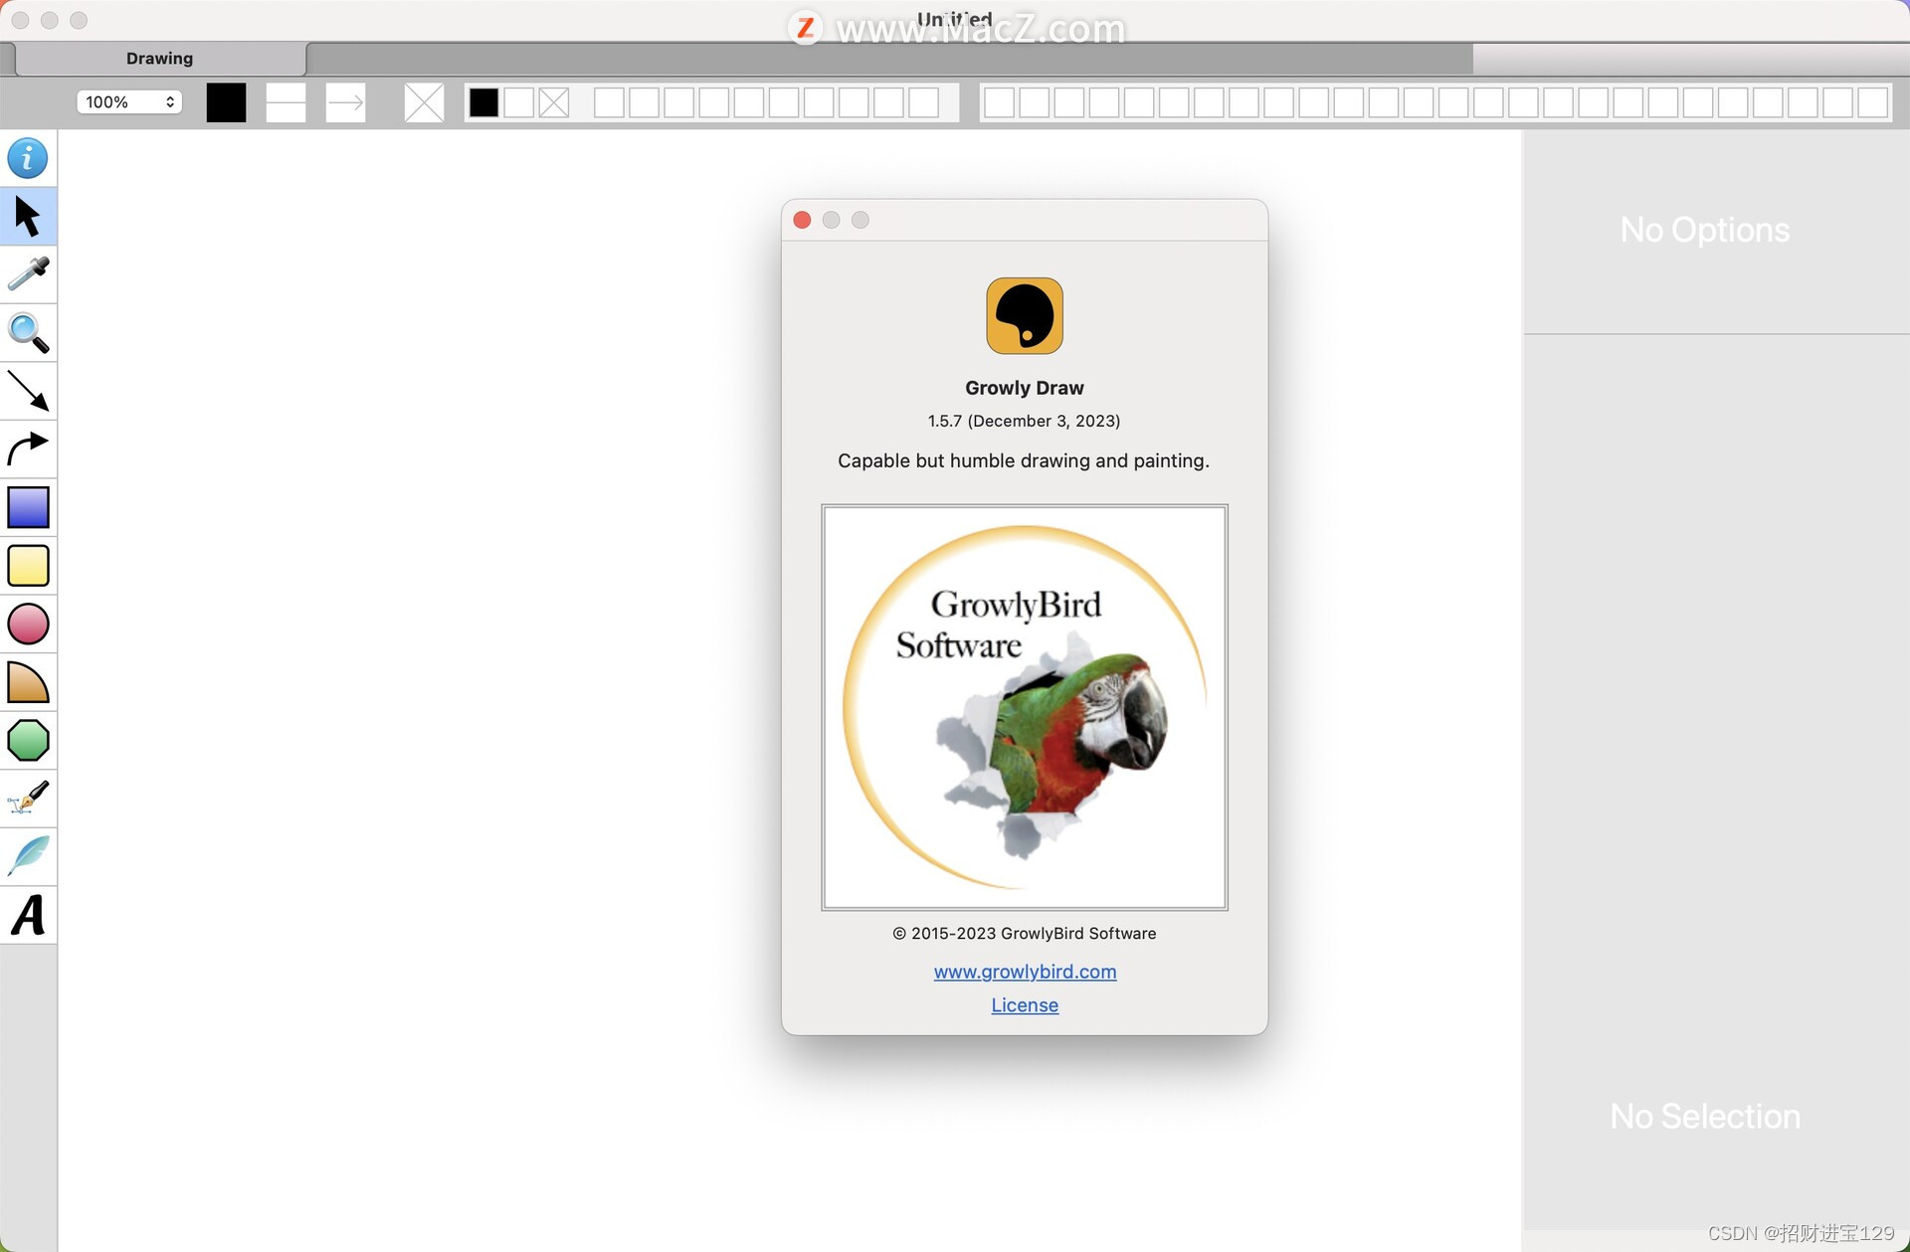Pick the eyedropper tool
This screenshot has width=1910, height=1252.
pyautogui.click(x=28, y=274)
